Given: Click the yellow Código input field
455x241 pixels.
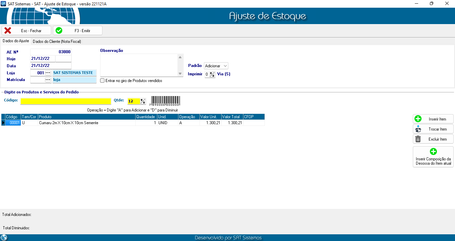Looking at the screenshot, I should (66, 101).
